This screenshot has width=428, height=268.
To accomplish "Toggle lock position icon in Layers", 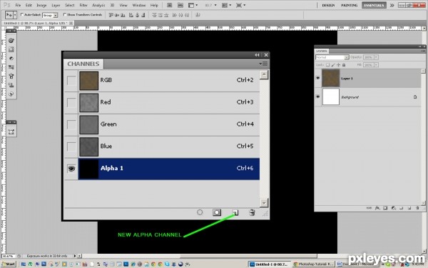I will [338, 65].
